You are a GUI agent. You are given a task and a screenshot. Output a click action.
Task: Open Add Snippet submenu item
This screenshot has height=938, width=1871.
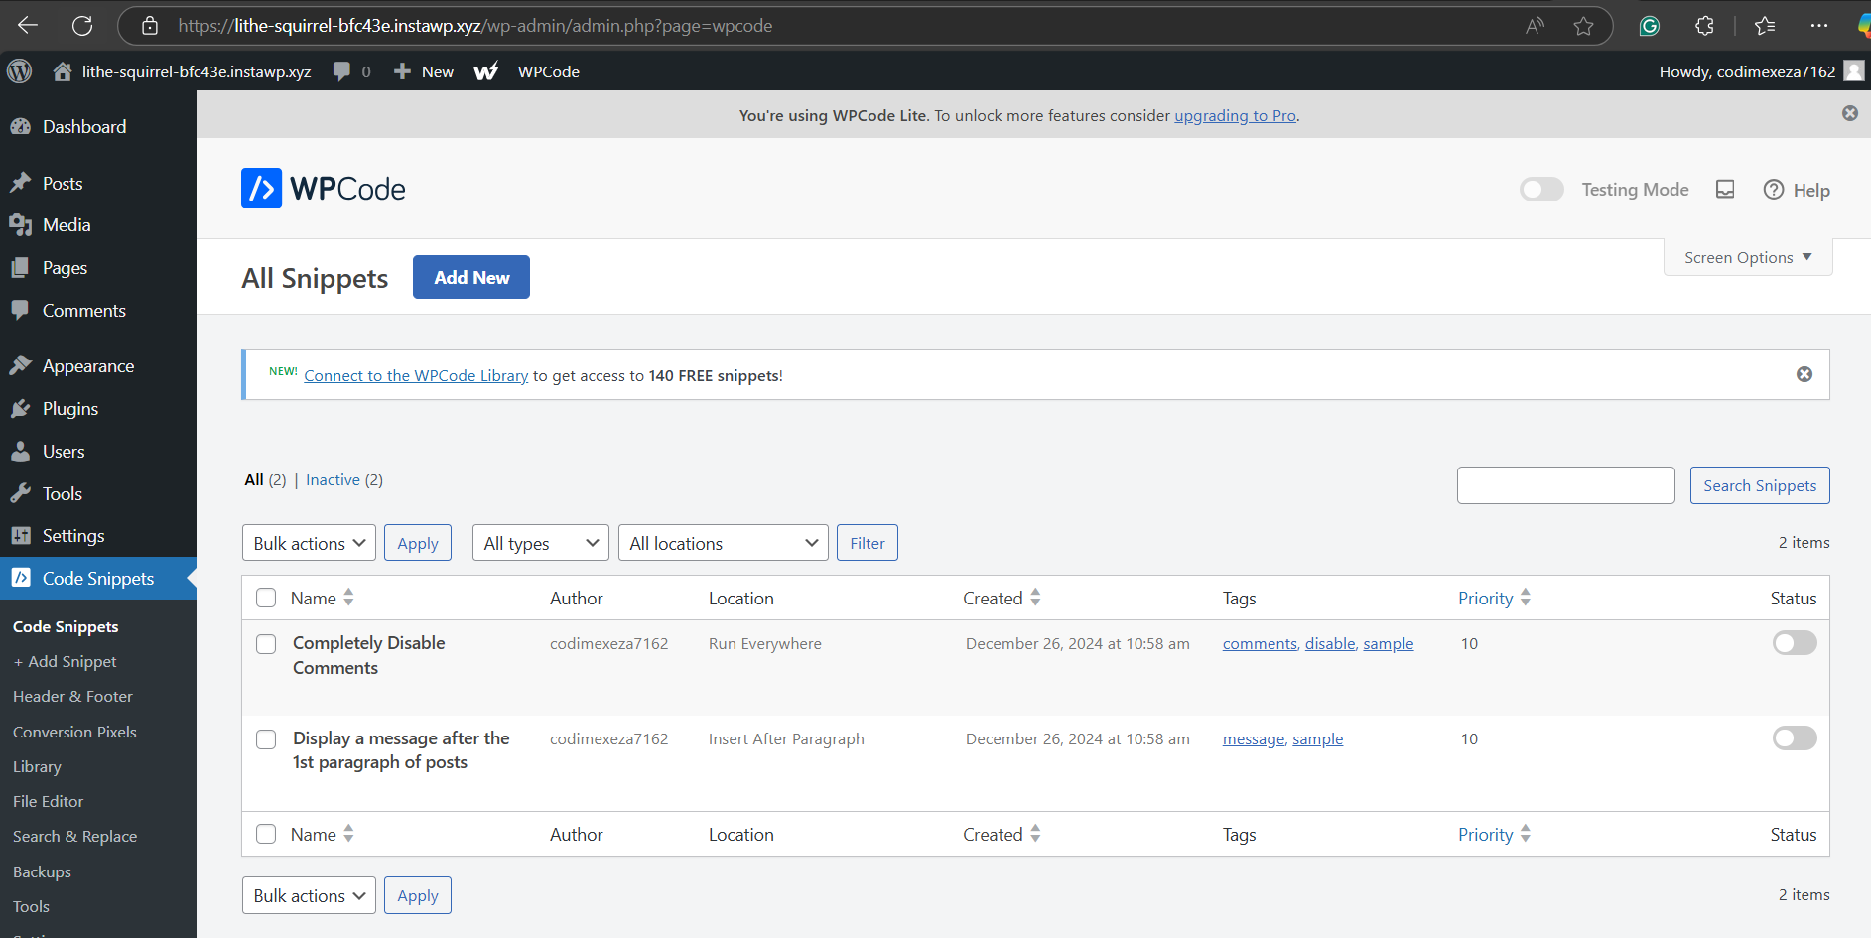65,662
